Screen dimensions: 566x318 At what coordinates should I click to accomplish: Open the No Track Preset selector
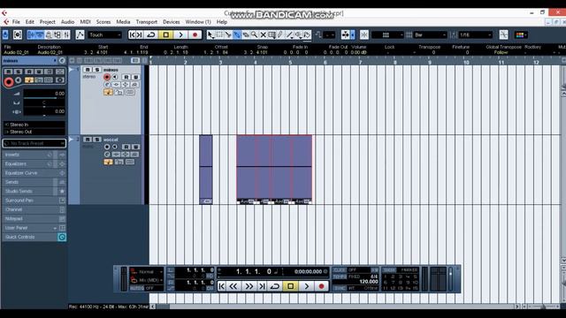34,143
